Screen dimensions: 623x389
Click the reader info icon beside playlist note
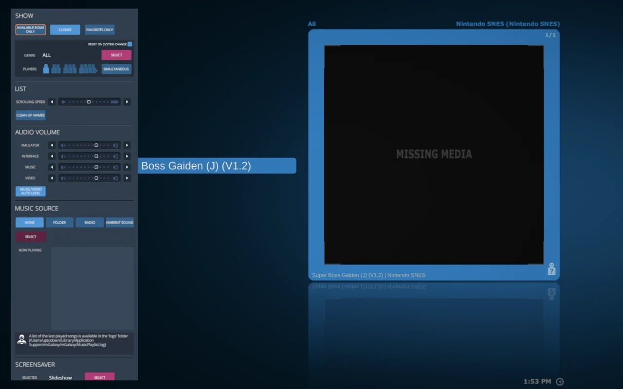pos(21,339)
